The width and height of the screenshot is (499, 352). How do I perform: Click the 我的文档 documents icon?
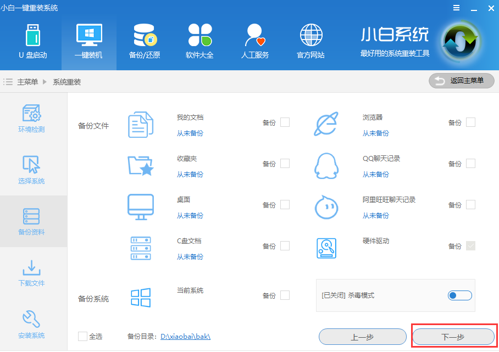pyautogui.click(x=141, y=125)
